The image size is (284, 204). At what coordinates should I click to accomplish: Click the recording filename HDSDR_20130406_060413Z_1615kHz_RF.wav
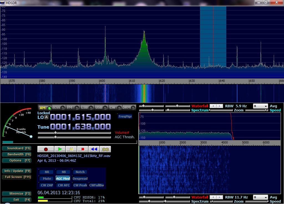[x=74, y=156]
